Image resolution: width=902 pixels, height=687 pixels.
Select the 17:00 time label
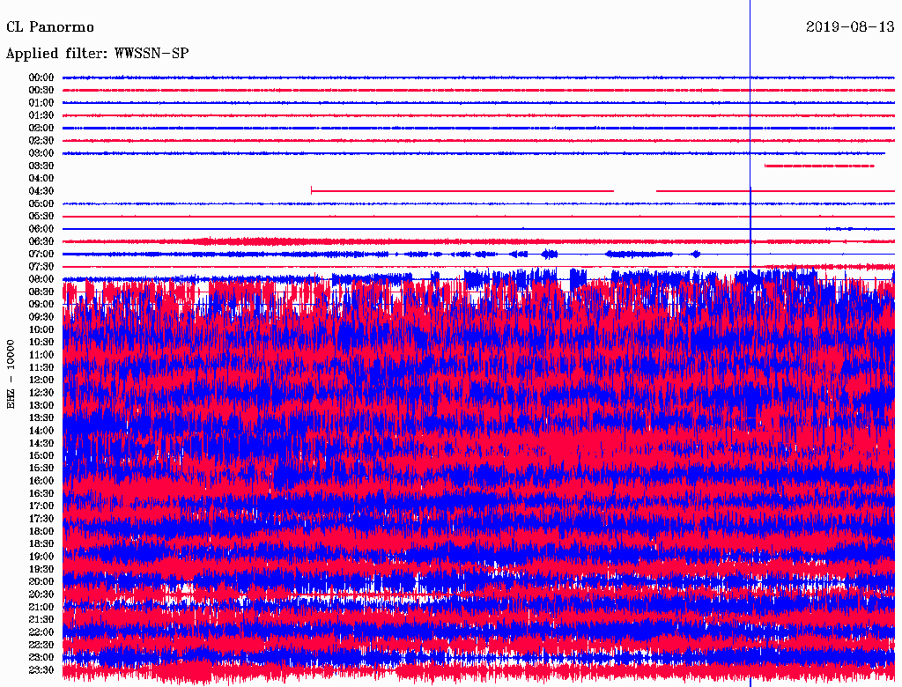click(x=41, y=506)
